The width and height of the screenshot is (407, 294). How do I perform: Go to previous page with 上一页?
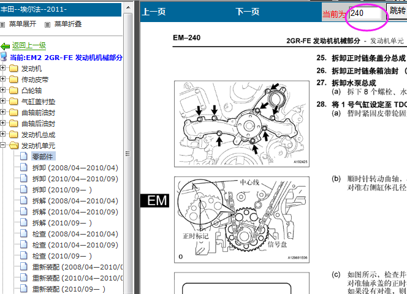pos(154,12)
